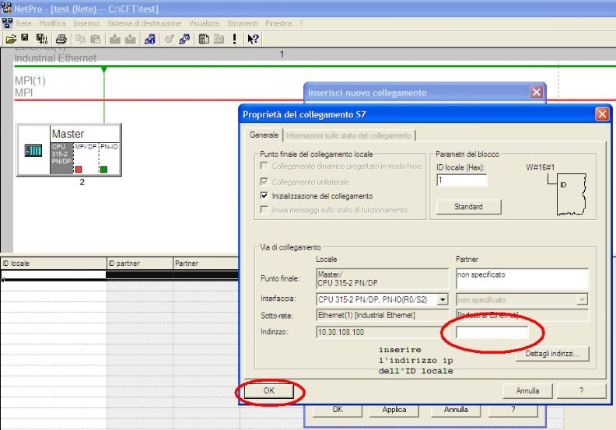This screenshot has height=430, width=616.
Task: Click the ID locale column header
Action: pyautogui.click(x=54, y=263)
